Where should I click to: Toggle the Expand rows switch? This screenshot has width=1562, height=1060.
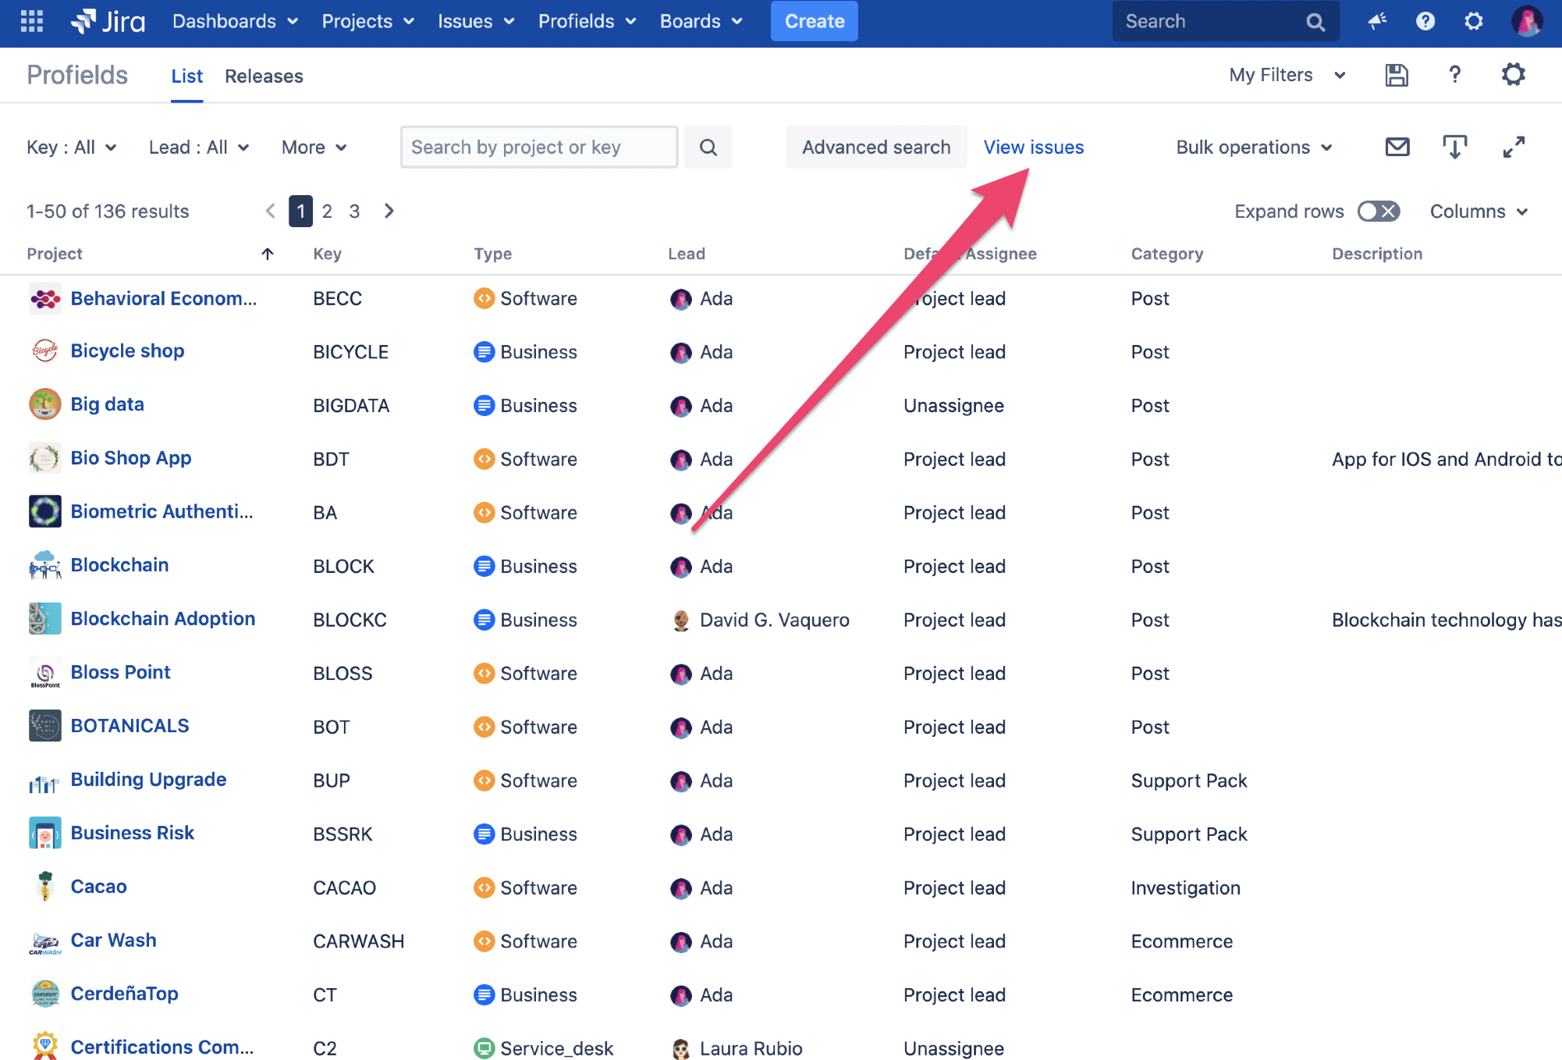click(x=1379, y=211)
